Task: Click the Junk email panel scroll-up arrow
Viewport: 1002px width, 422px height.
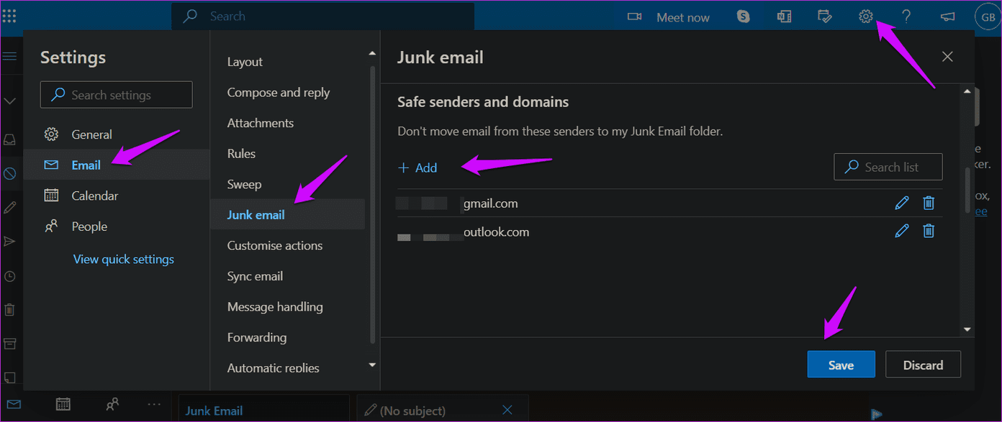Action: tap(967, 90)
